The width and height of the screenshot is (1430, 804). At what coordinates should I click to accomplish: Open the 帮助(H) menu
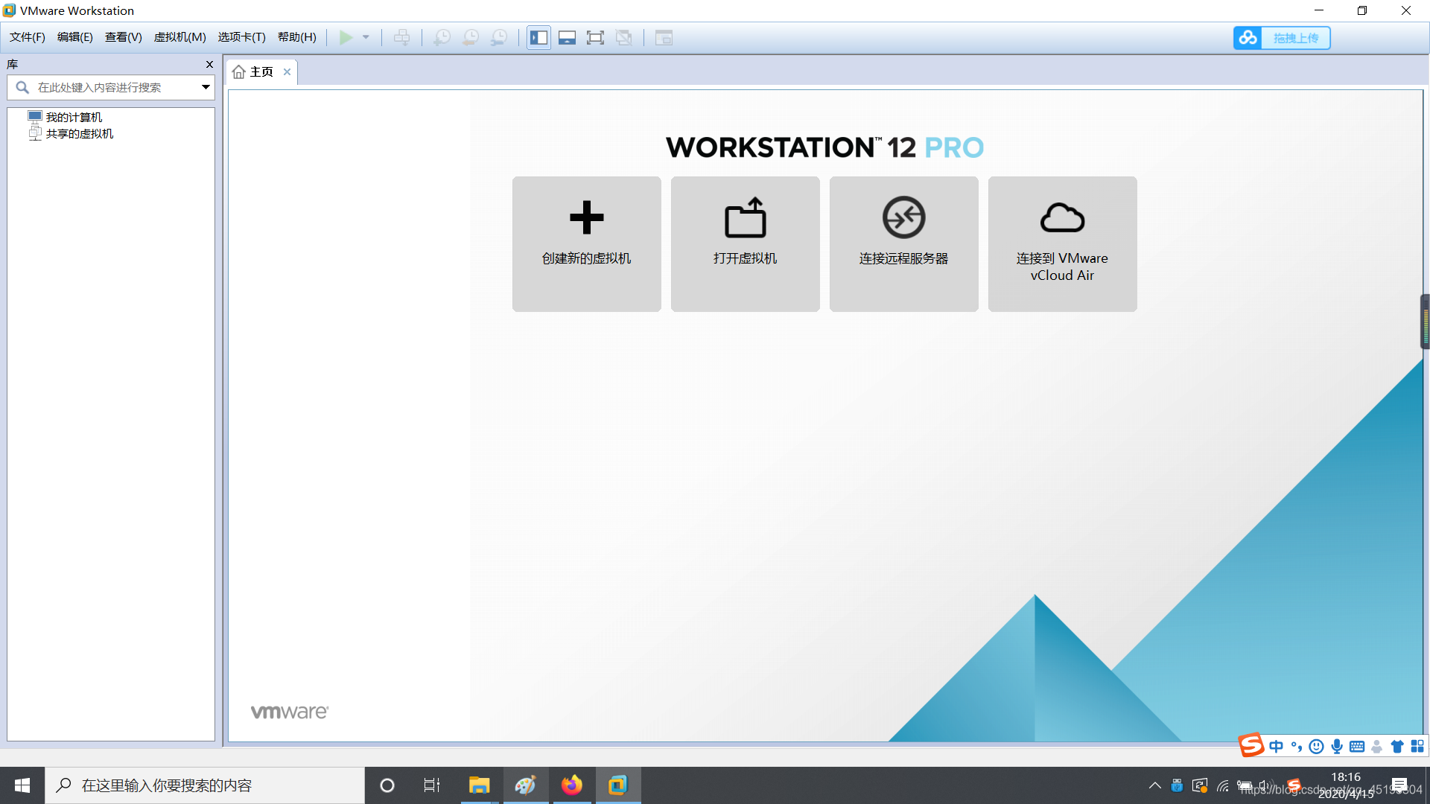coord(297,37)
